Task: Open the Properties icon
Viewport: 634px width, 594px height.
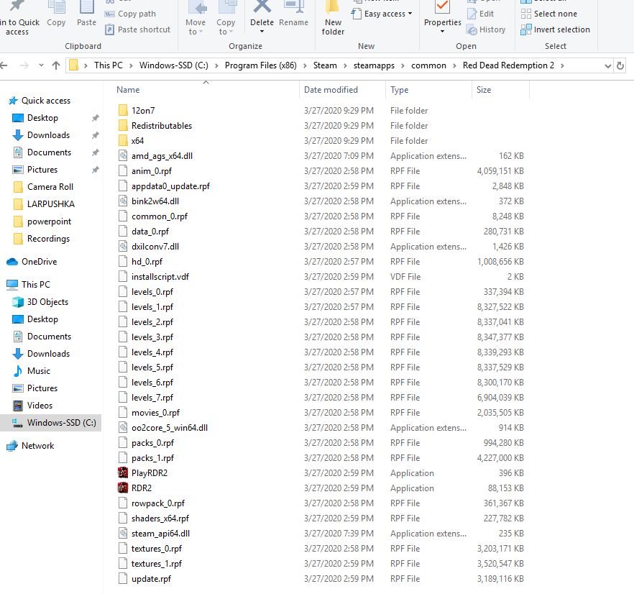Action: [442, 7]
